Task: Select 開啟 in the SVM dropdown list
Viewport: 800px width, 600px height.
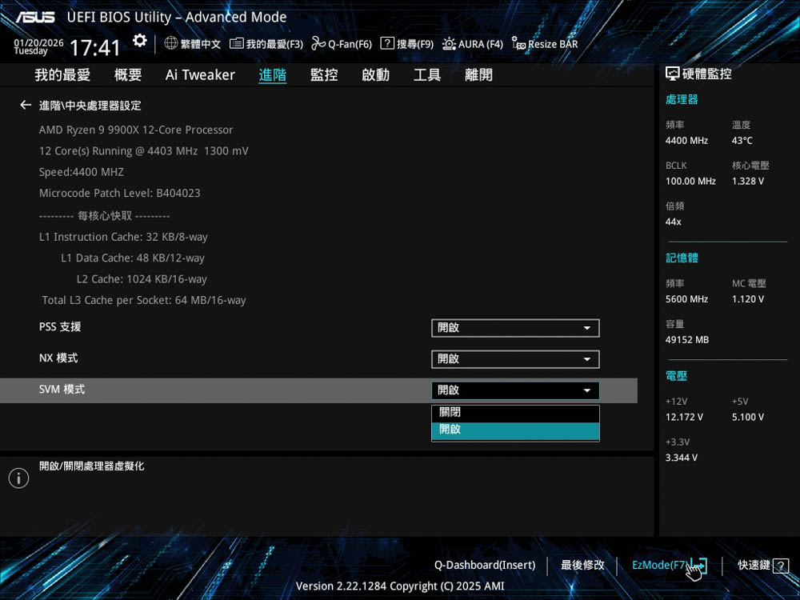Action: [515, 430]
